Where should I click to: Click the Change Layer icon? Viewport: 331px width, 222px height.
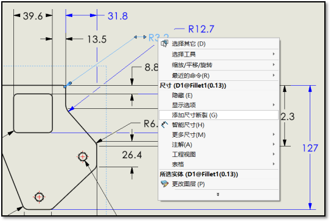[164, 184]
